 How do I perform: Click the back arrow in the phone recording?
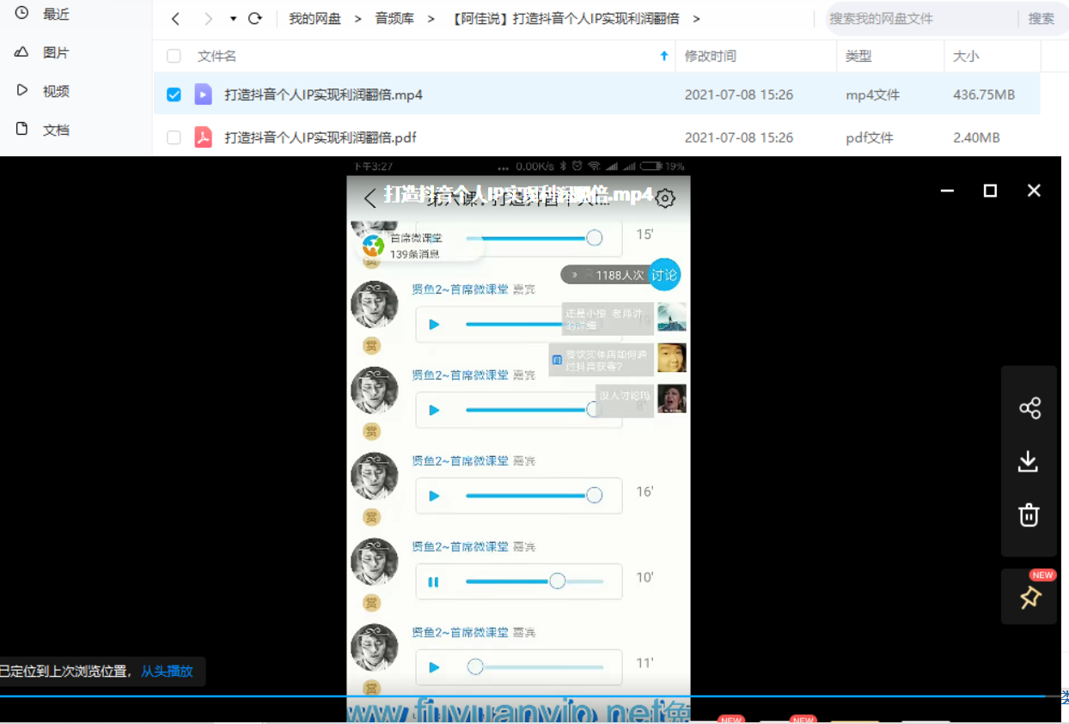(x=370, y=198)
